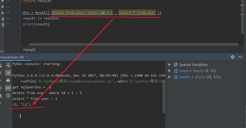Open console settings gear with dropdown arrow
The image size is (246, 128).
click(1, 95)
